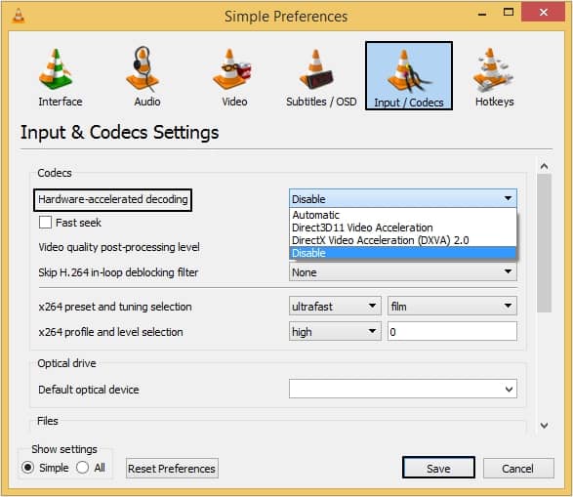Open the x264 profile high dropdown
The image size is (573, 497).
pyautogui.click(x=335, y=331)
